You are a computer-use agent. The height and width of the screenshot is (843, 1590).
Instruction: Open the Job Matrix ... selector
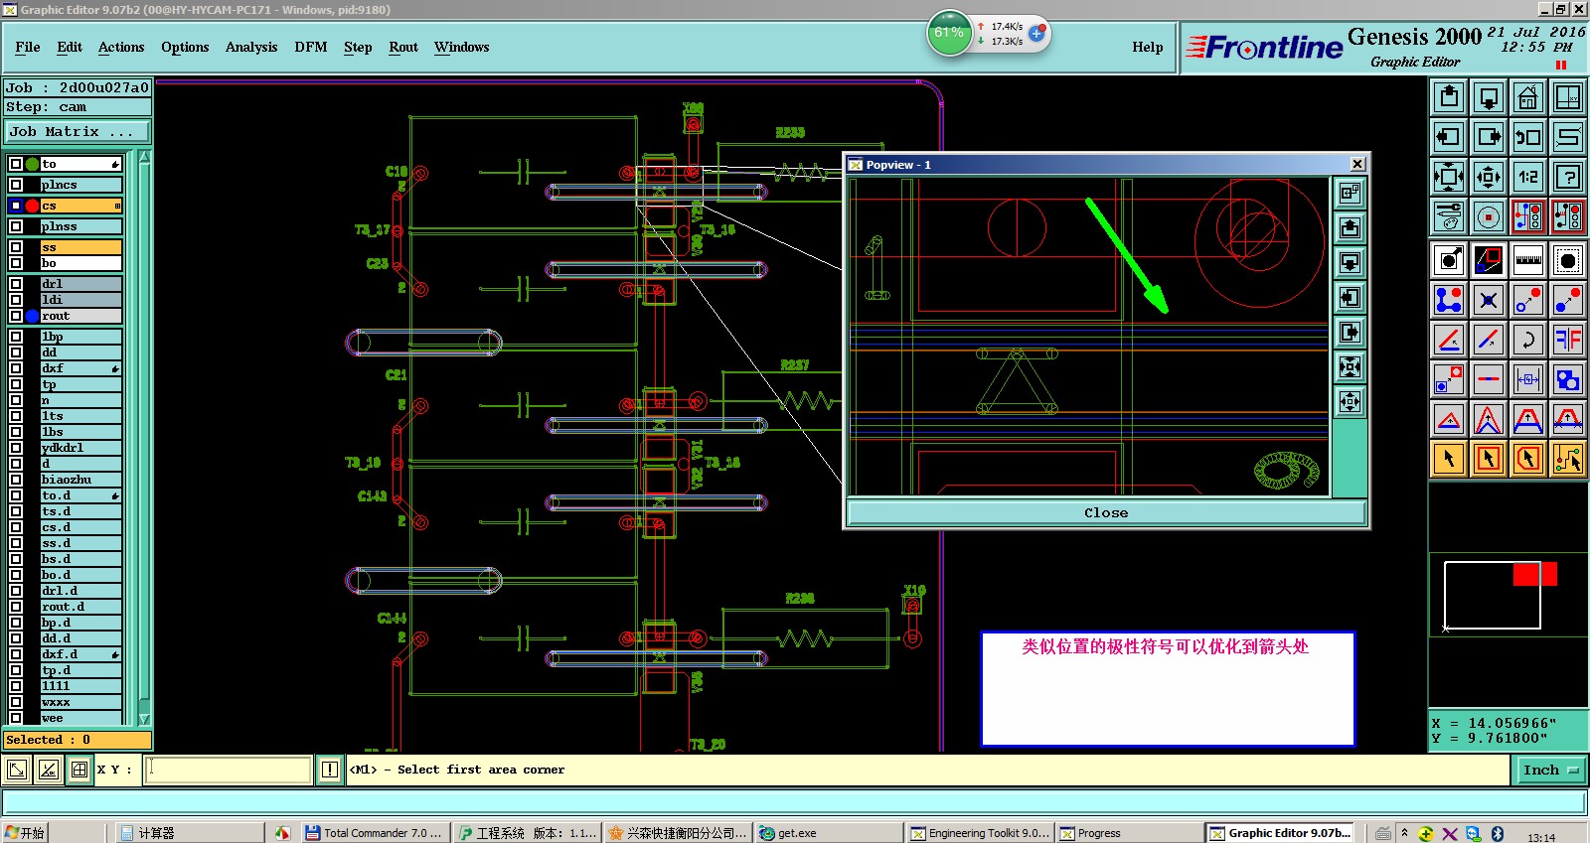[78, 131]
